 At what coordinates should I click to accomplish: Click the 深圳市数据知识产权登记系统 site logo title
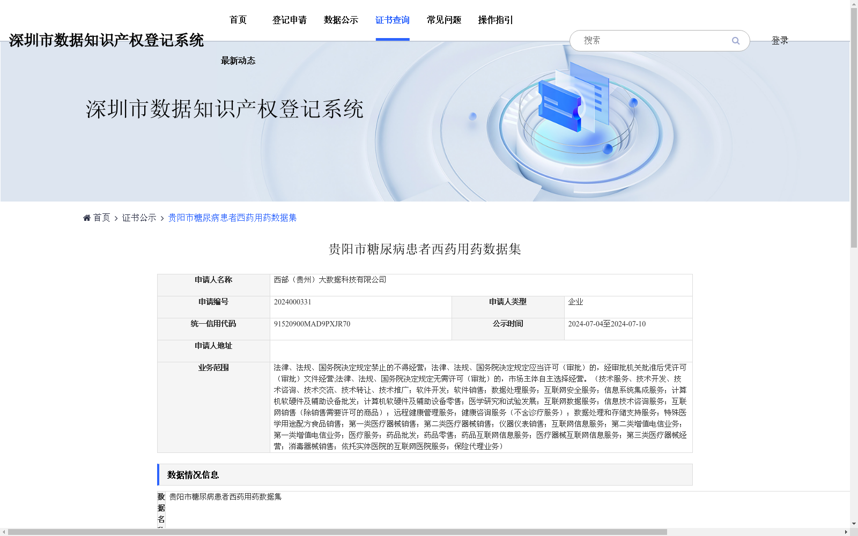[106, 40]
